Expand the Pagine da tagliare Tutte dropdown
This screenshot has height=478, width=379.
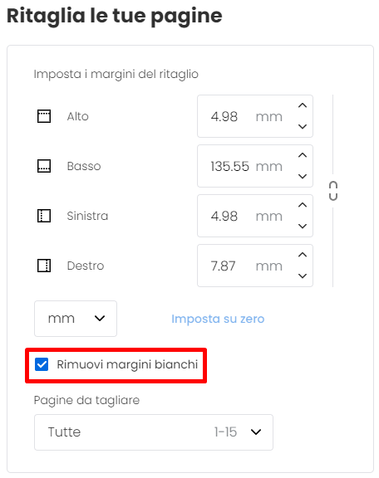tap(154, 432)
